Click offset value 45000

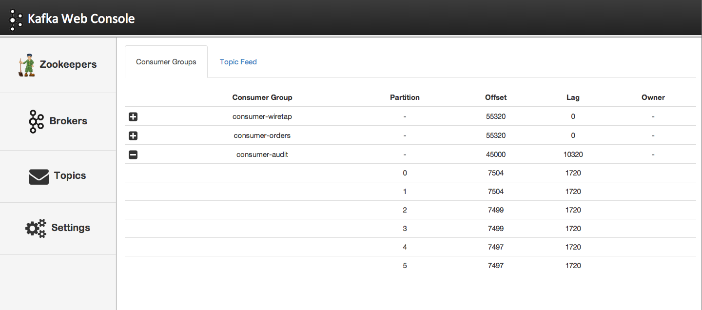(x=496, y=155)
